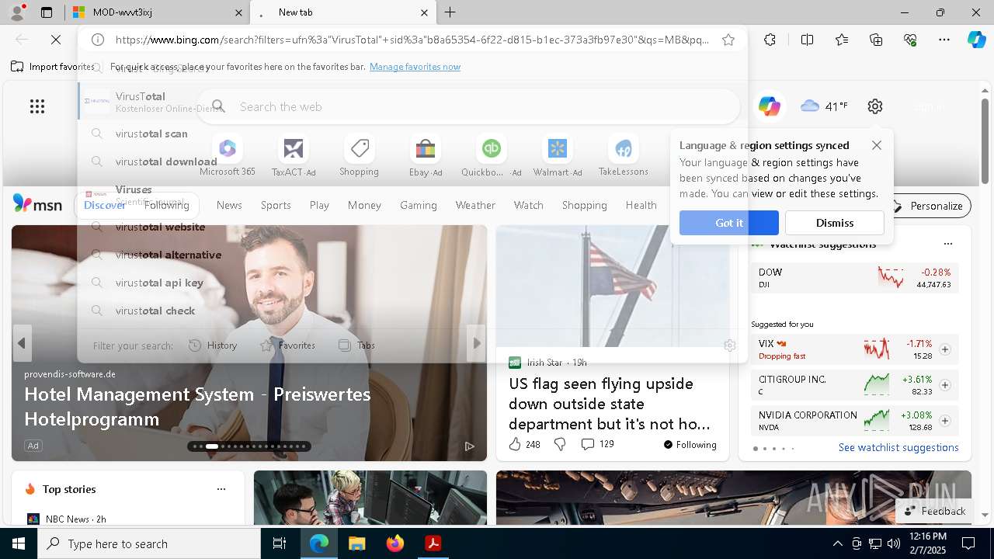This screenshot has height=559, width=994.
Task: Add this page to favorites star
Action: [728, 40]
